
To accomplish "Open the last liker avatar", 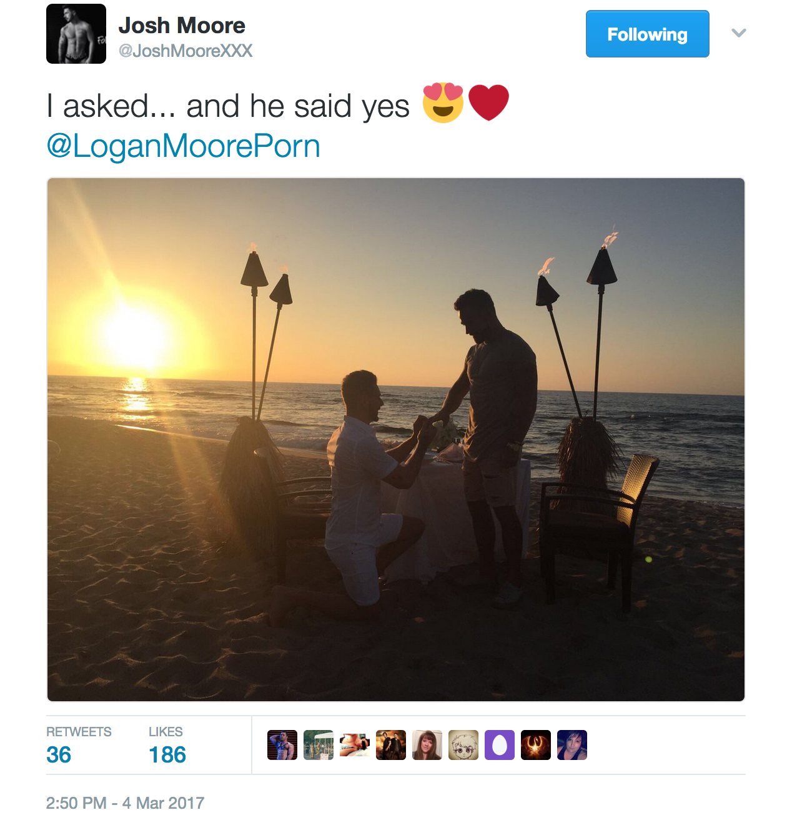I will (x=572, y=745).
